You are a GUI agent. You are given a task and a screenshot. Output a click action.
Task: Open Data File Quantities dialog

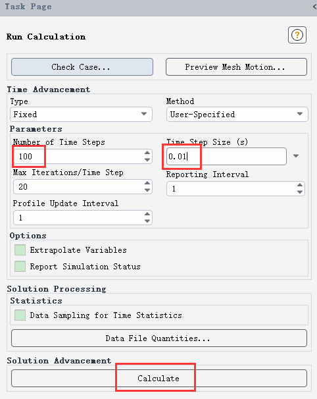coord(159,338)
